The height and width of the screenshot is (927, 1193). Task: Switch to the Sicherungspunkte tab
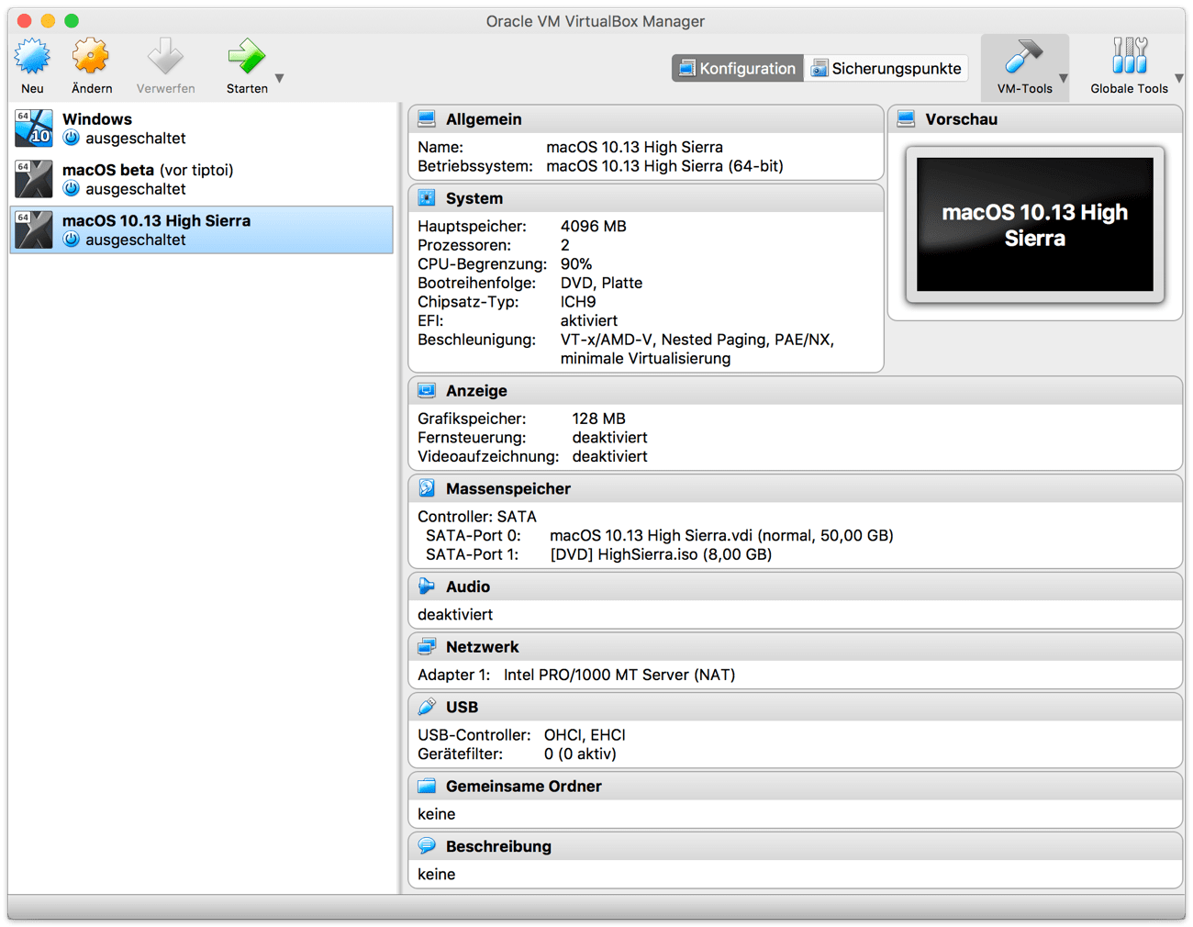click(x=886, y=69)
